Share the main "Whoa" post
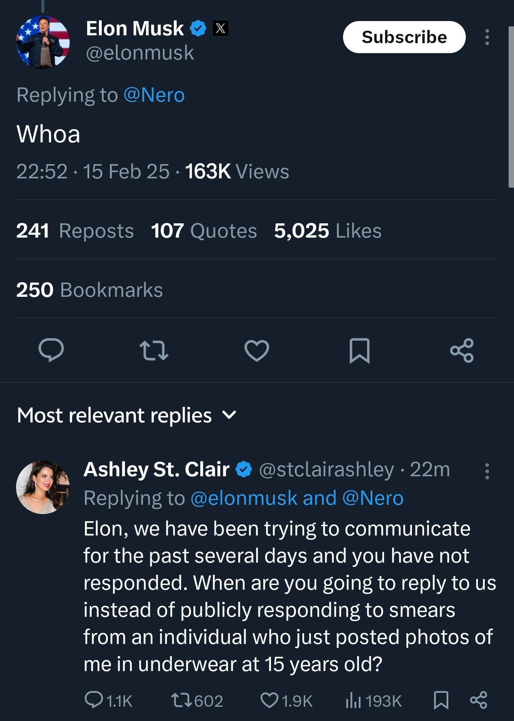The width and height of the screenshot is (514, 721). click(462, 350)
